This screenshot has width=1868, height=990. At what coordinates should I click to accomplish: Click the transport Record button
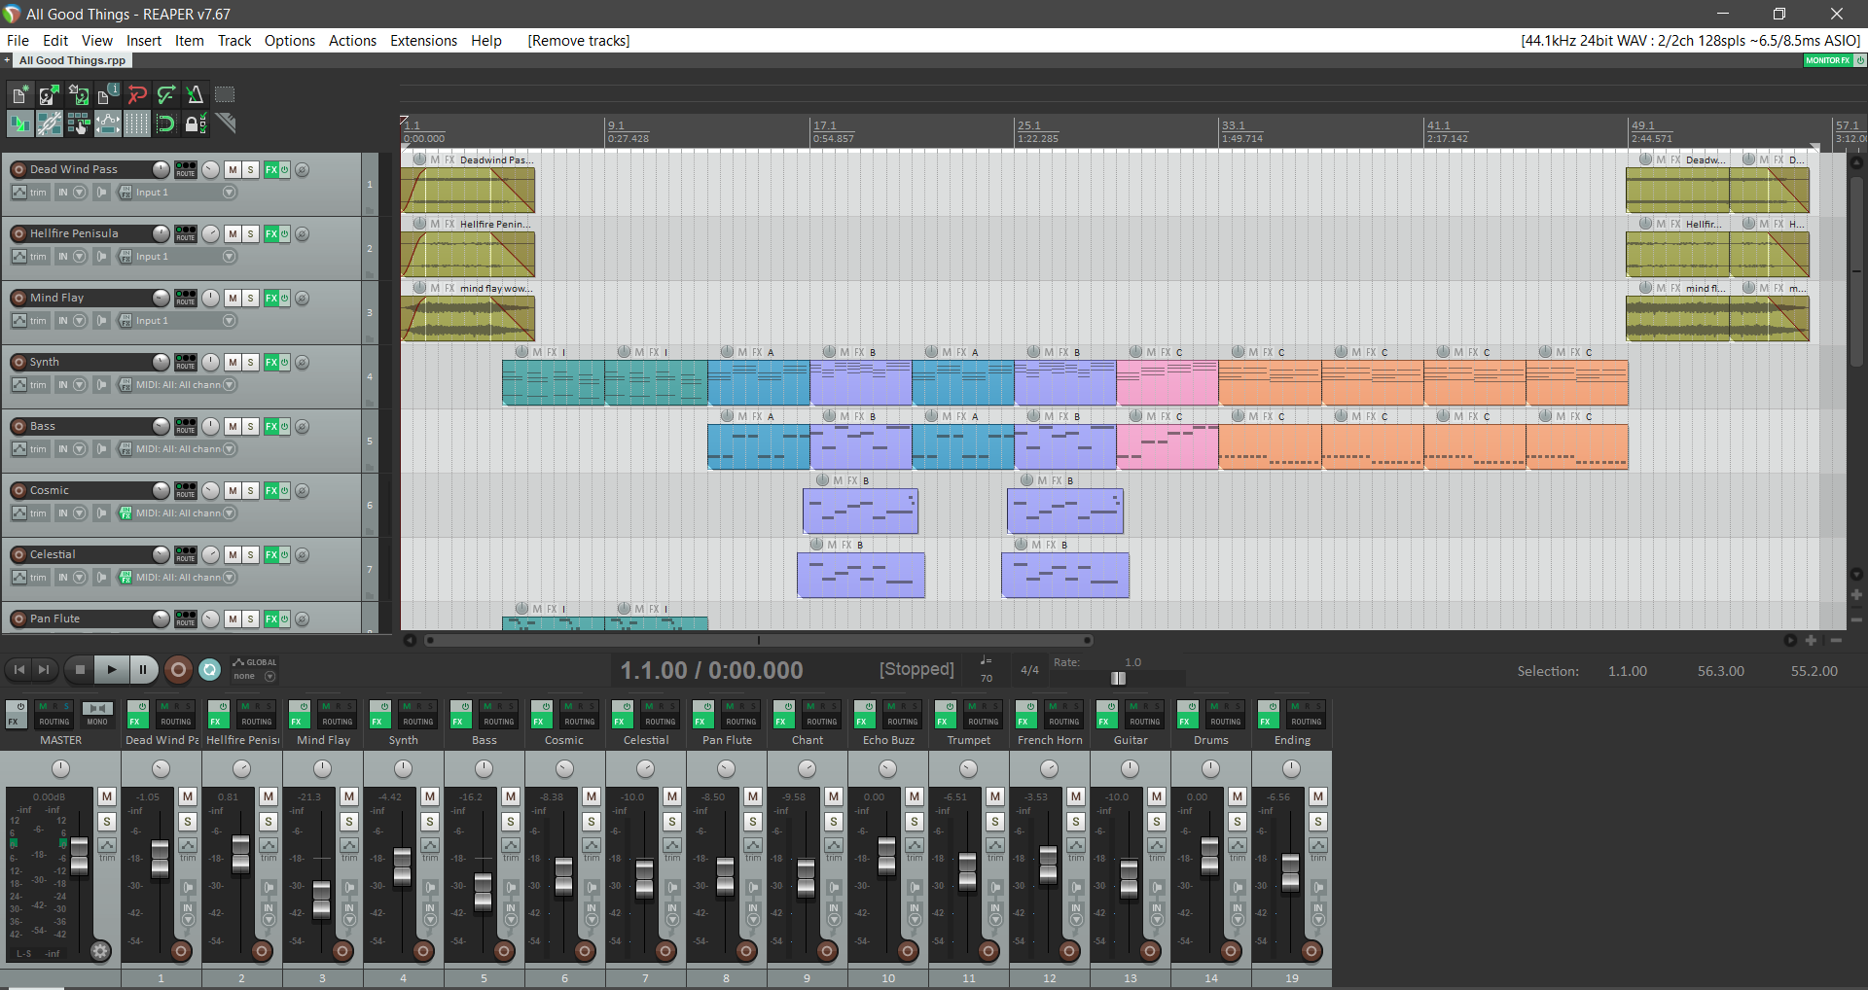pos(178,669)
